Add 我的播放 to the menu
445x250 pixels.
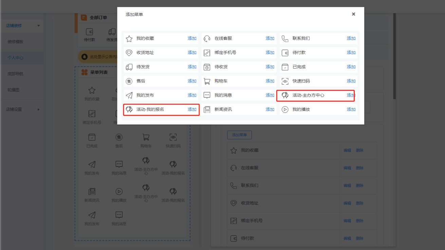(351, 109)
